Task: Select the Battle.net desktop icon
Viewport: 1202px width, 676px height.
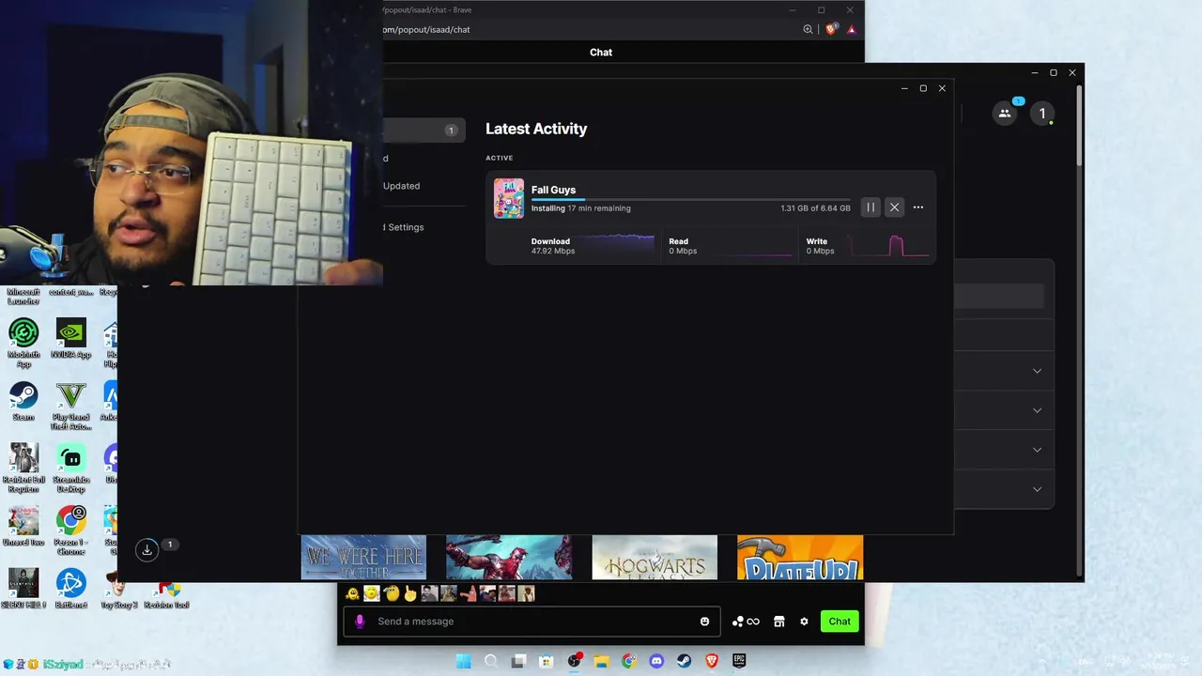Action: click(x=70, y=589)
